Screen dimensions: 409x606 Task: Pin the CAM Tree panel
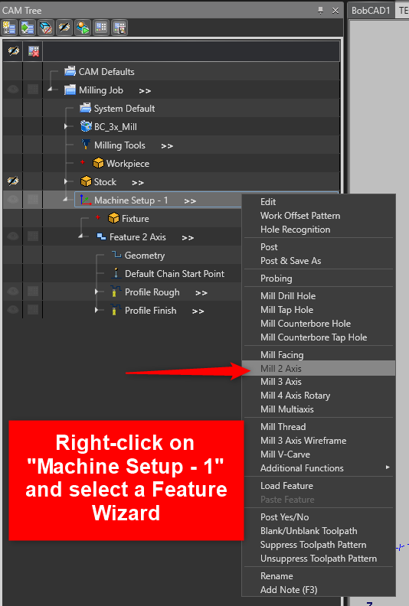[x=320, y=11]
